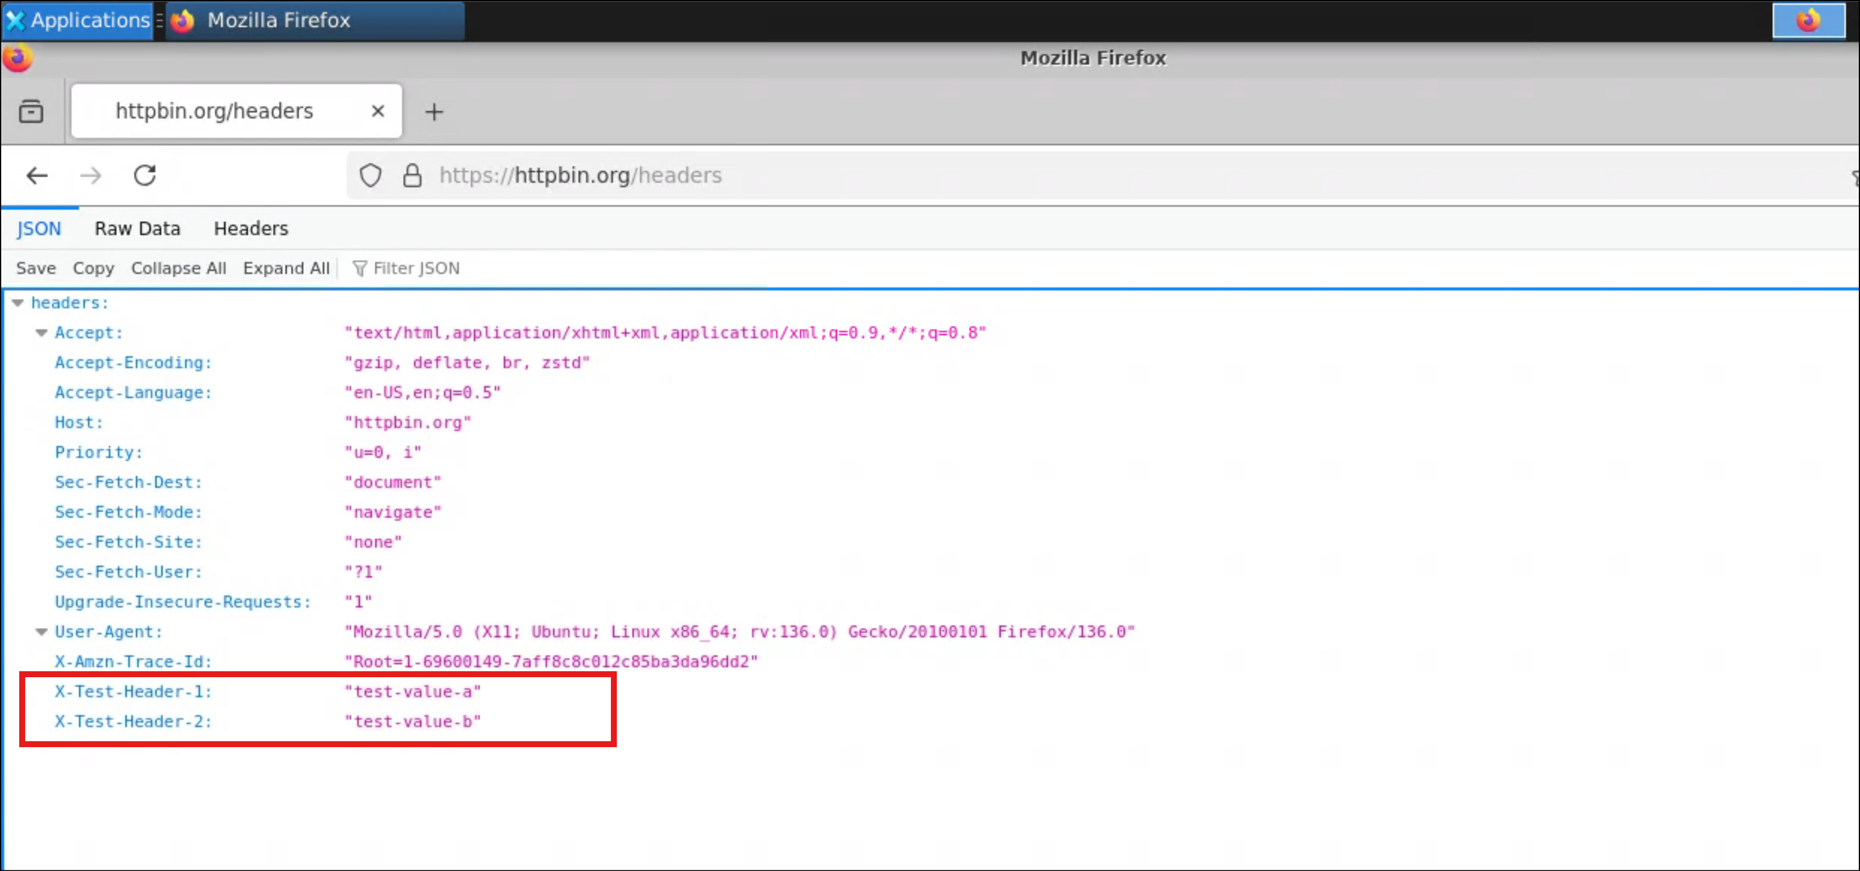This screenshot has width=1860, height=871.
Task: Click the Copy button
Action: [x=93, y=269]
